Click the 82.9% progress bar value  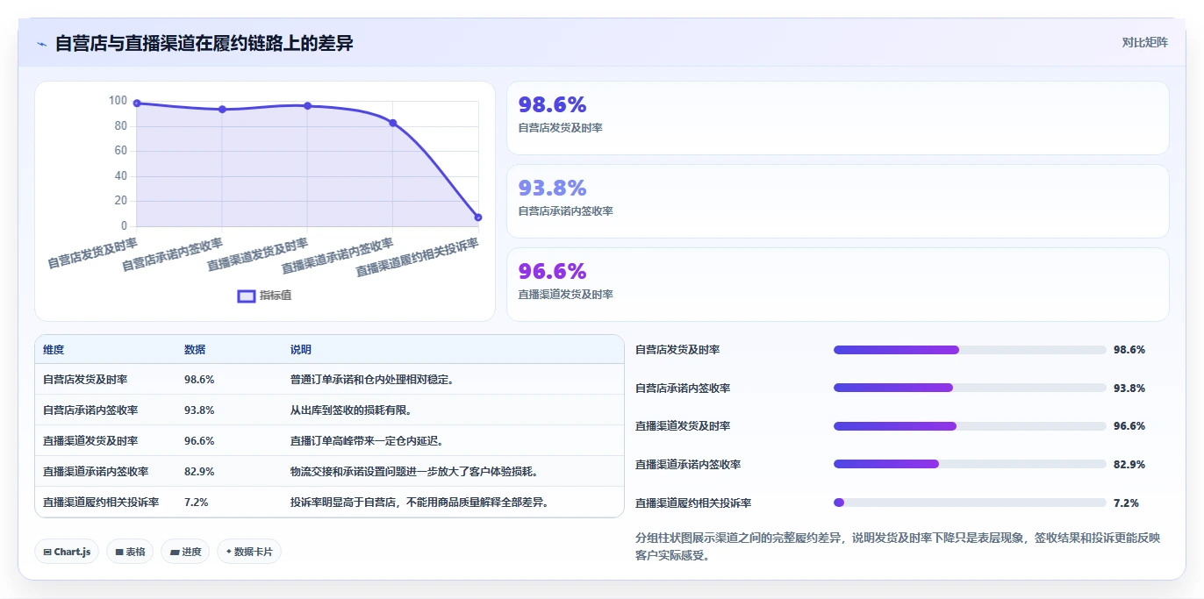coord(1129,464)
